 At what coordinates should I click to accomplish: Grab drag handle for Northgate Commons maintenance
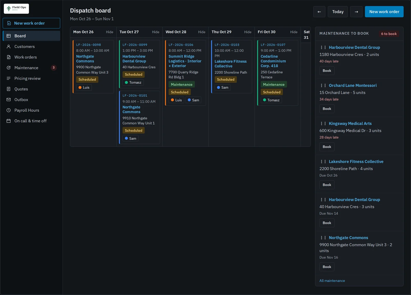(x=323, y=238)
